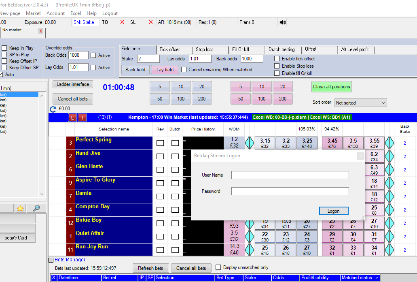Click cyan diamond beside Perfect Spring WOM

[x=250, y=143]
